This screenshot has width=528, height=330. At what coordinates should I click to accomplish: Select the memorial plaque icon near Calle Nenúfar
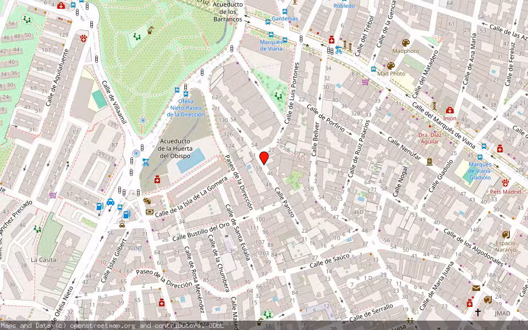coord(430,162)
